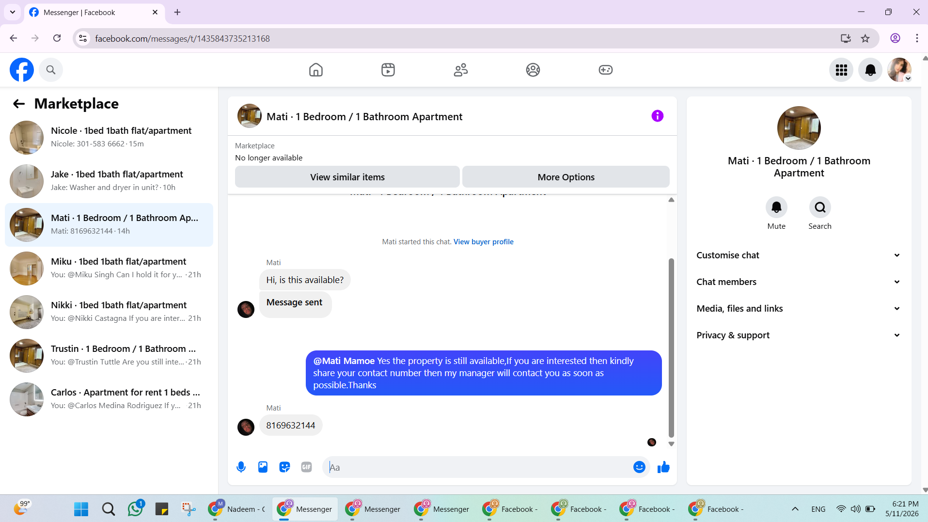Send a thumbs-up like
928x522 pixels.
[663, 467]
